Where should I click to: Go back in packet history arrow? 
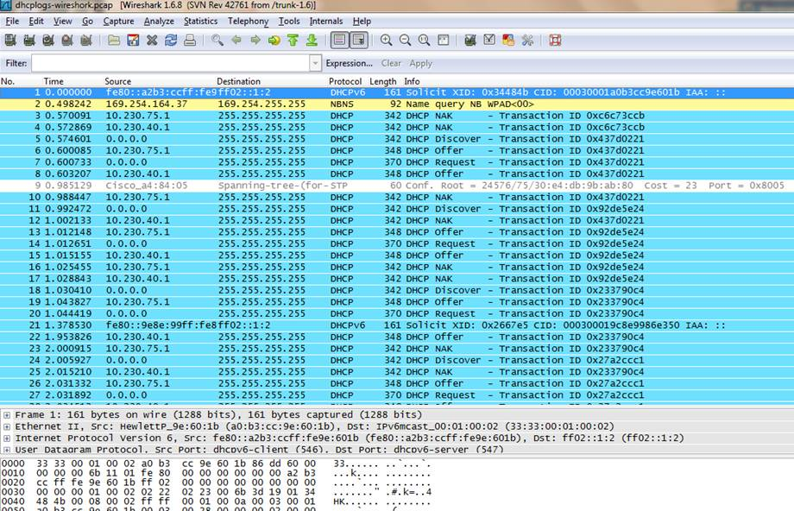[x=236, y=40]
